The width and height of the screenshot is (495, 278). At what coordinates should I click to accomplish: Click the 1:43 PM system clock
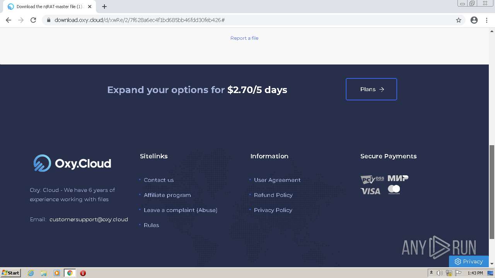[475, 273]
